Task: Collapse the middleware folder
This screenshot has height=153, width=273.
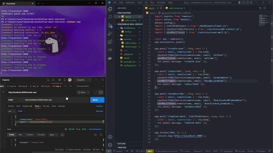Action: 129,28
